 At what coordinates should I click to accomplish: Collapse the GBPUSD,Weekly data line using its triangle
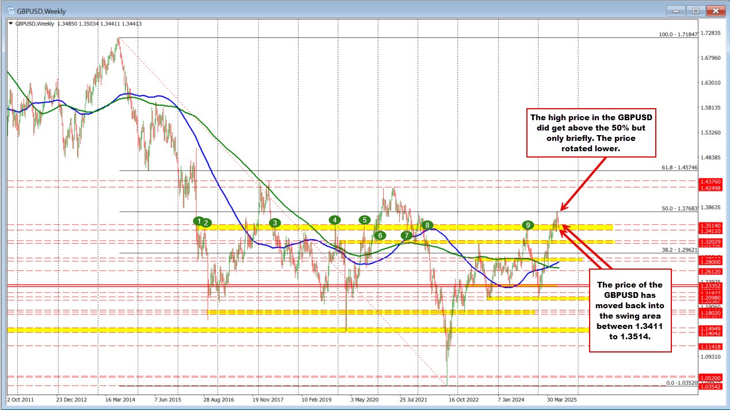[11, 24]
